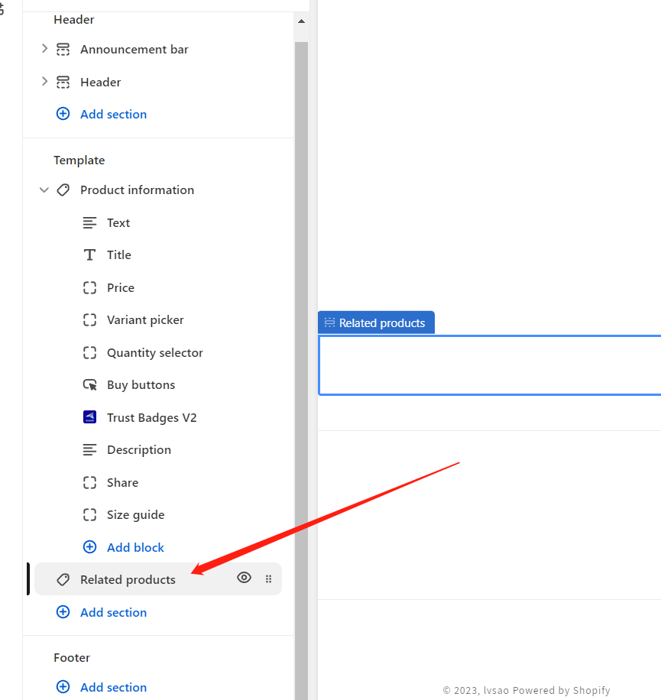The width and height of the screenshot is (661, 700).
Task: Click the sidebar vertical scrollbar thumb
Action: 301,371
